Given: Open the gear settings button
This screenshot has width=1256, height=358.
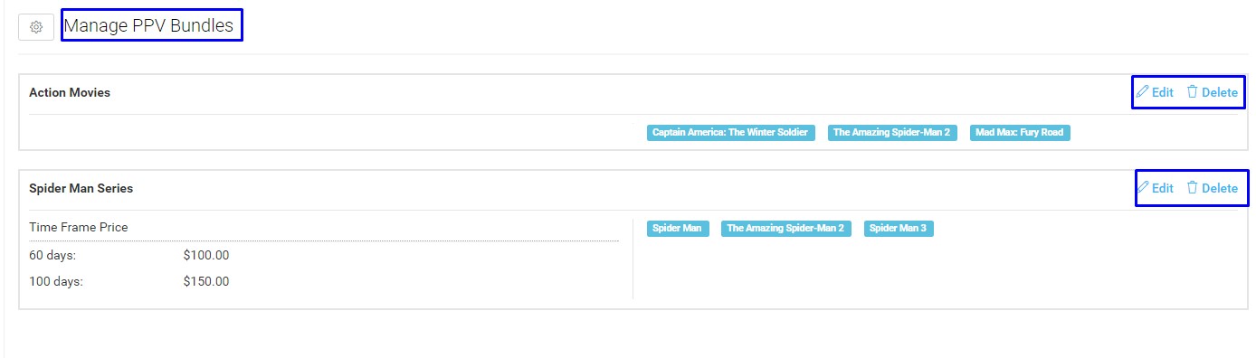Looking at the screenshot, I should coord(36,27).
